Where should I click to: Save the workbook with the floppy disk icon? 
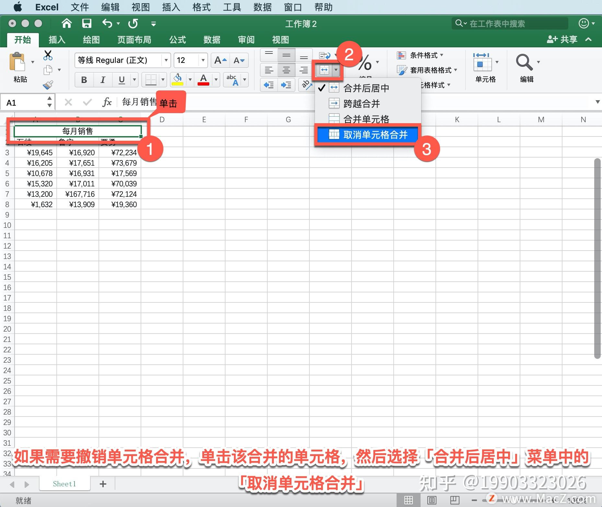tap(87, 24)
